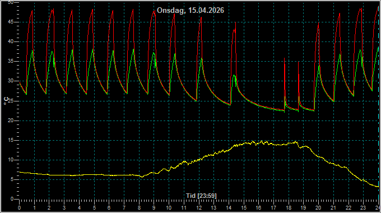Select hour 3 on the time axis

click(x=64, y=208)
